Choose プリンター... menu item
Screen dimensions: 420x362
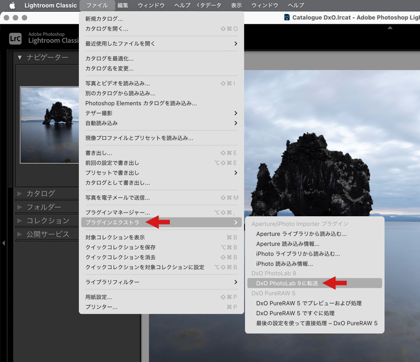[161, 307]
